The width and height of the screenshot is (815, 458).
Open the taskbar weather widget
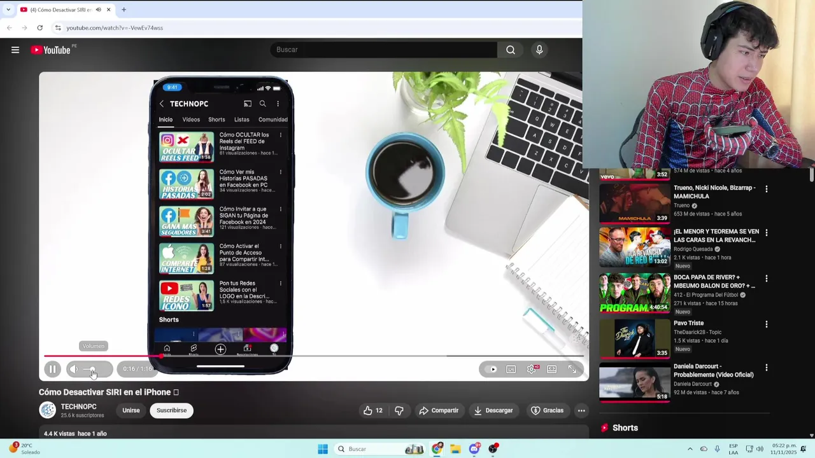click(24, 448)
